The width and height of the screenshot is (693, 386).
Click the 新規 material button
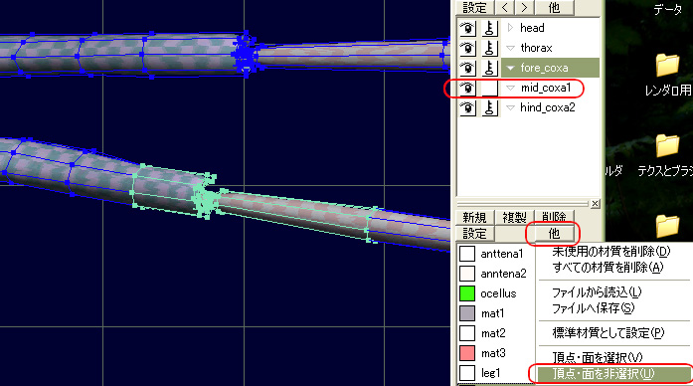pyautogui.click(x=474, y=217)
